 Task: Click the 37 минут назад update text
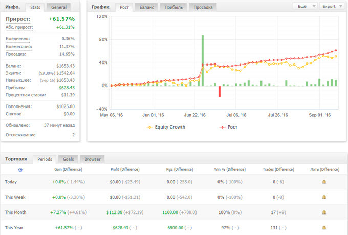coord(59,125)
